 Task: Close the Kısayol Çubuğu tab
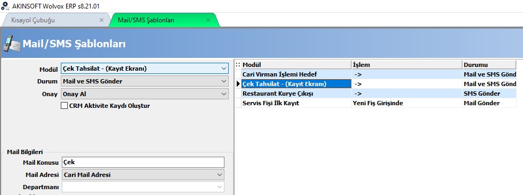pyautogui.click(x=101, y=20)
